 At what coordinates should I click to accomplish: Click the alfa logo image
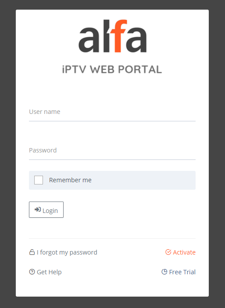pos(112,36)
